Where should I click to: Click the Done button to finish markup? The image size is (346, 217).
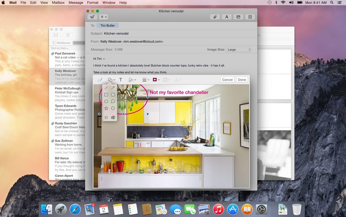point(242,80)
